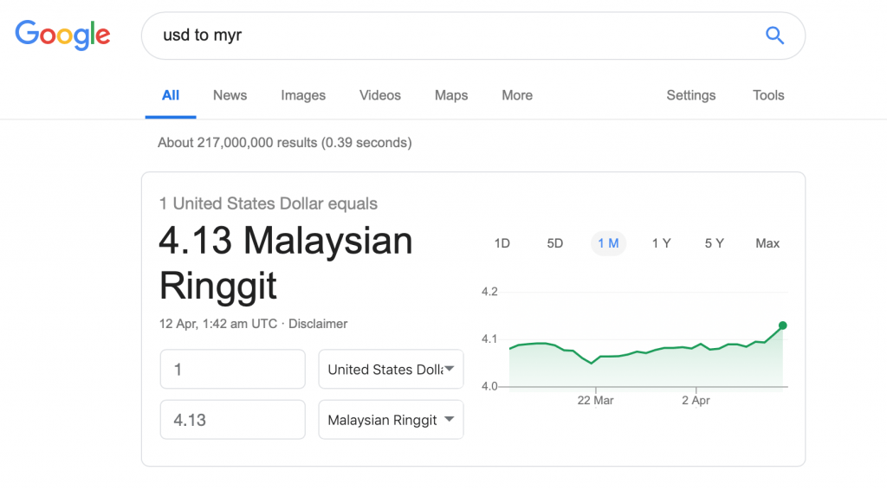This screenshot has width=887, height=490.
Task: Click the 2 Apr label on chart axis
Action: point(696,400)
